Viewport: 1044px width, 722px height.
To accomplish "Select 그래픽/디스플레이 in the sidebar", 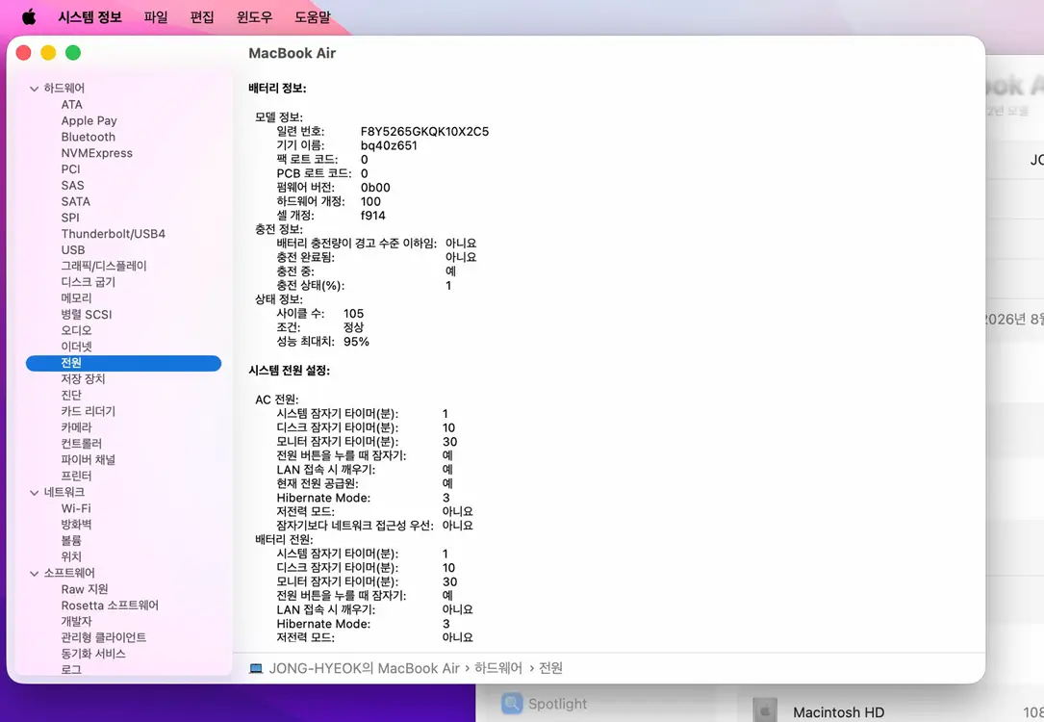I will coord(104,266).
